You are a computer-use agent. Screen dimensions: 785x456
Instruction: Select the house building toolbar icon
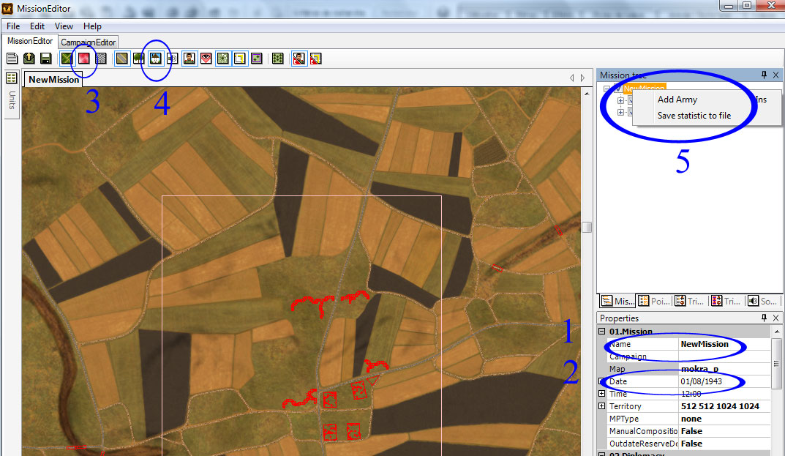[x=155, y=59]
